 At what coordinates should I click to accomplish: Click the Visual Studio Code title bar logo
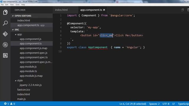point(1,1)
